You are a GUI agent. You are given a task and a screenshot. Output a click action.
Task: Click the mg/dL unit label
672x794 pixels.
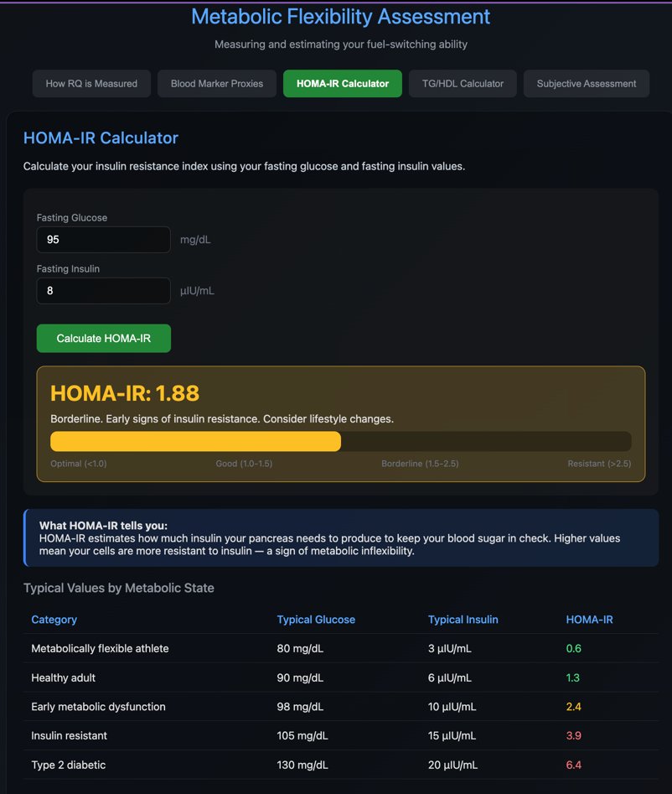195,240
